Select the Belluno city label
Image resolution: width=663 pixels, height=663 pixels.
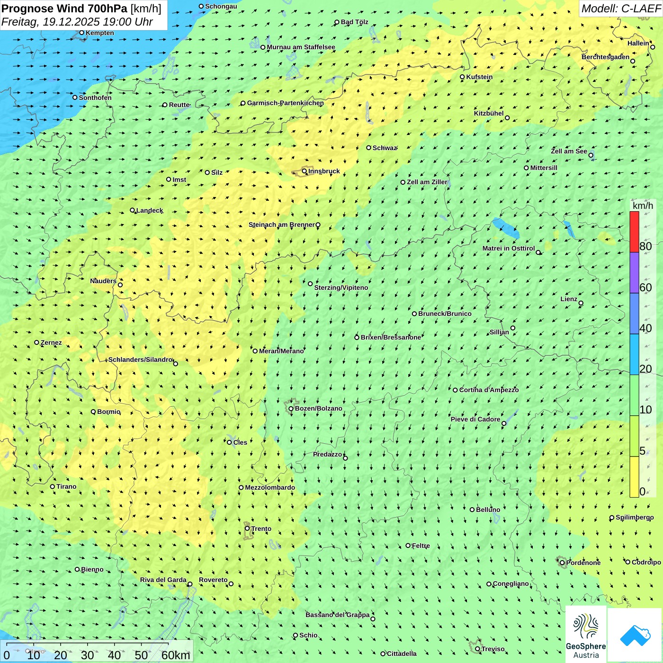coord(488,510)
